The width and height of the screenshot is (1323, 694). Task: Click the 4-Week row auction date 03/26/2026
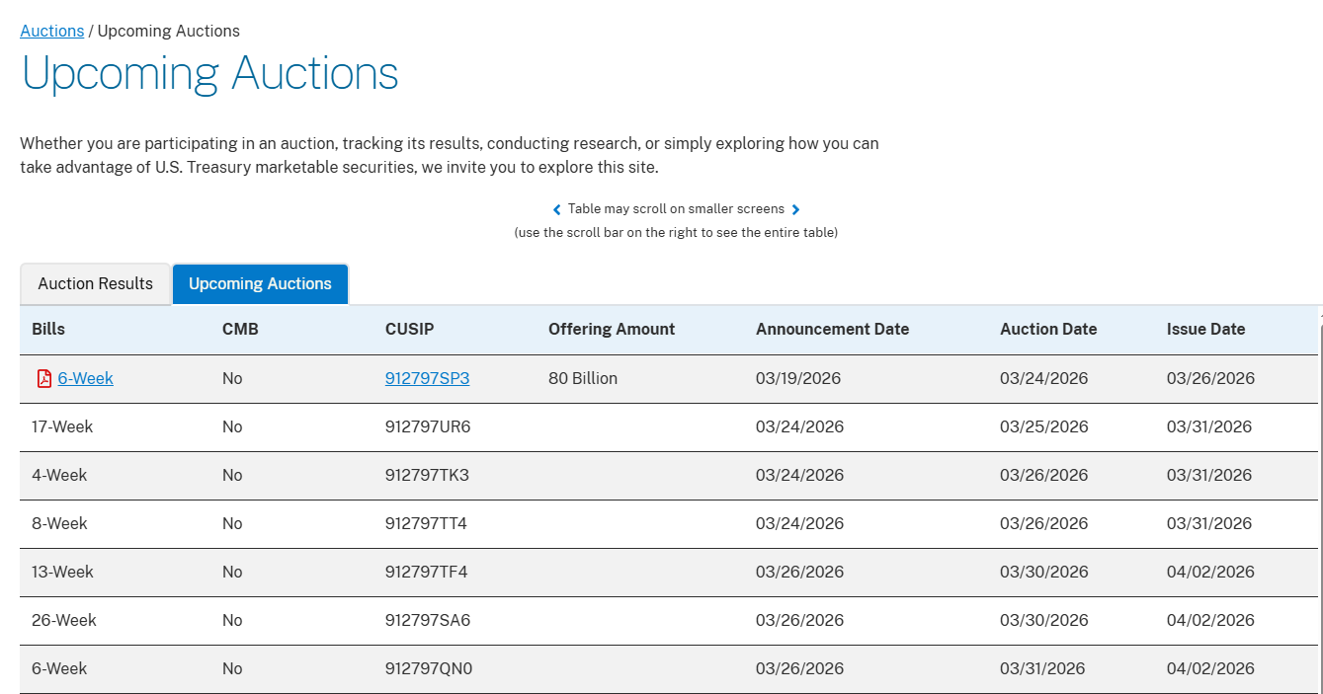[x=1043, y=475]
